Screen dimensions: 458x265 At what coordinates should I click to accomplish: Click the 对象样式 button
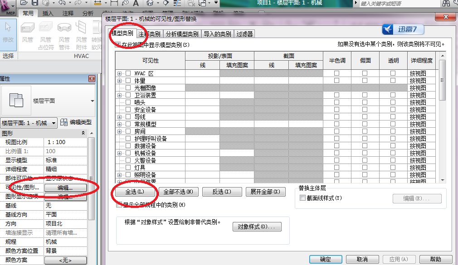tap(257, 227)
